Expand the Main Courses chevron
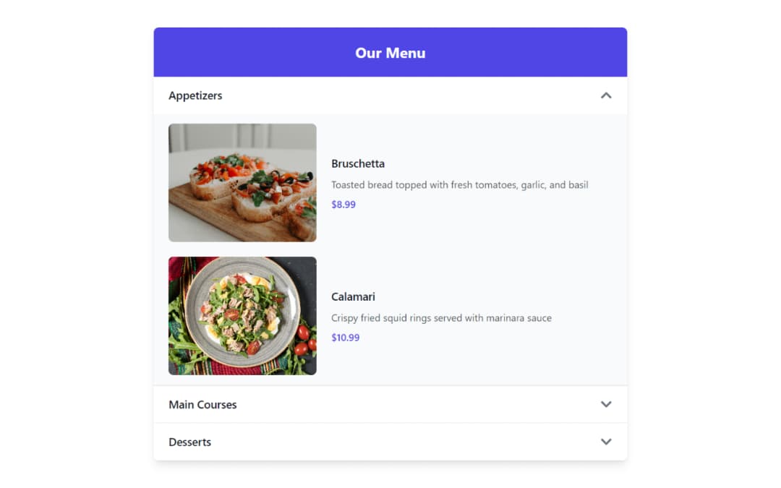Image resolution: width=781 pixels, height=488 pixels. click(606, 404)
